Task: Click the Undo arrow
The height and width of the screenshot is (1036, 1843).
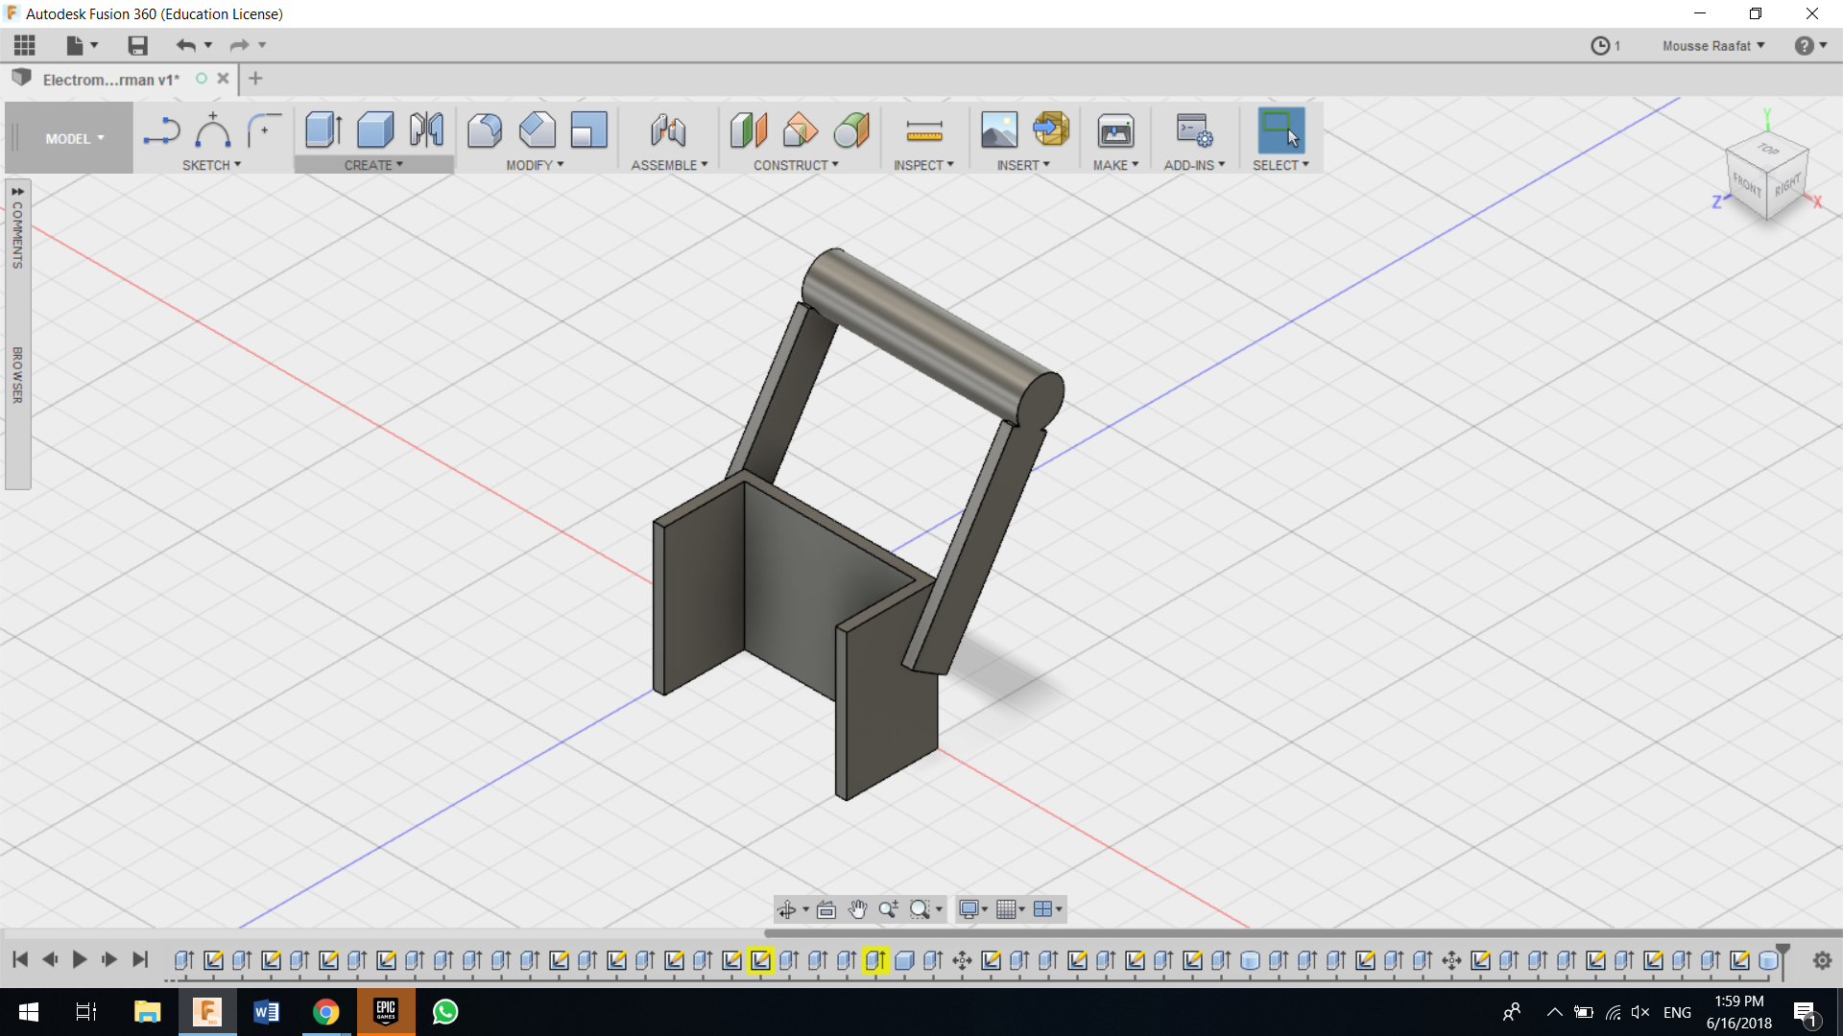Action: pyautogui.click(x=185, y=45)
